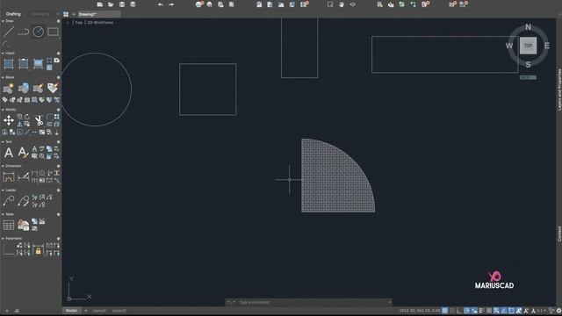Select the Move tool with four arrows
Image resolution: width=562 pixels, height=316 pixels.
9,120
